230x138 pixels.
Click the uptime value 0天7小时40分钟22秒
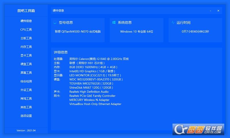point(195,32)
